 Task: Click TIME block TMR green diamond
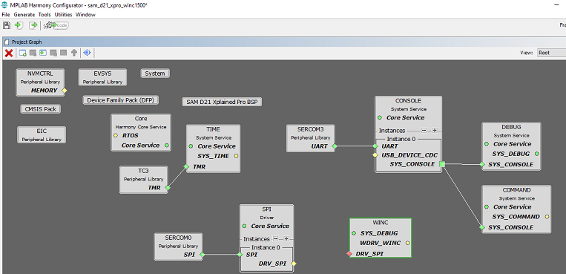pyautogui.click(x=186, y=166)
